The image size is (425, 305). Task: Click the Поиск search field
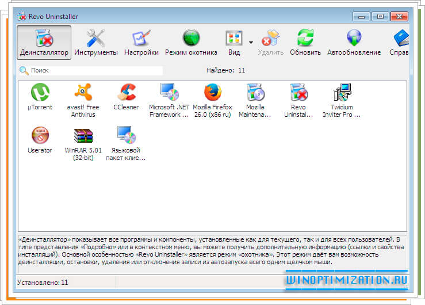tap(95, 70)
